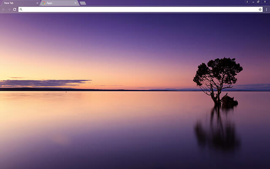Image resolution: width=270 pixels, height=169 pixels.
Task: Bookmark this page with the star icon
Action: pos(260,9)
